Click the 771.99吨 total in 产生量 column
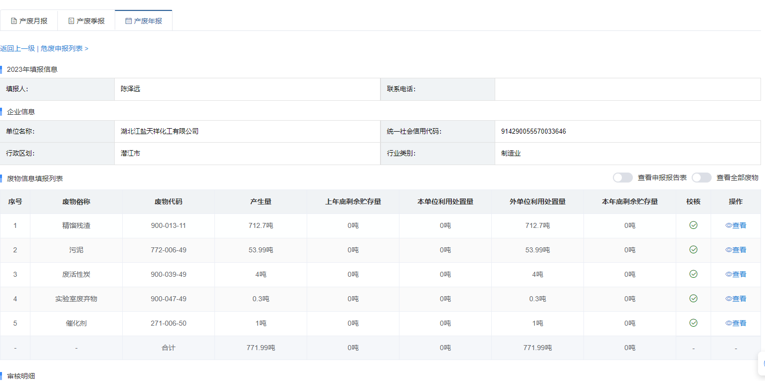Screen dimensions: 765x381 coord(261,348)
